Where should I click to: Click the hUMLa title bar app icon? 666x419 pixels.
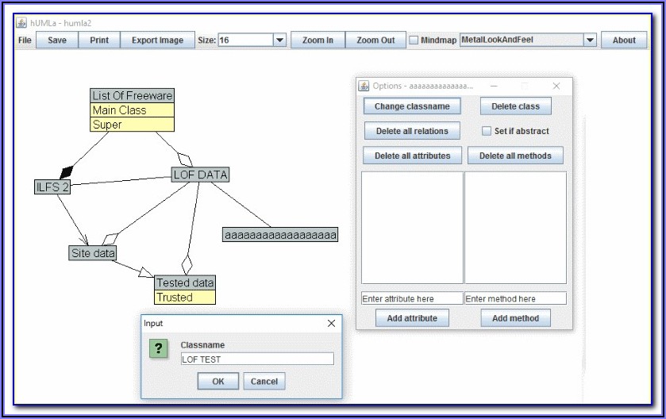click(x=22, y=24)
